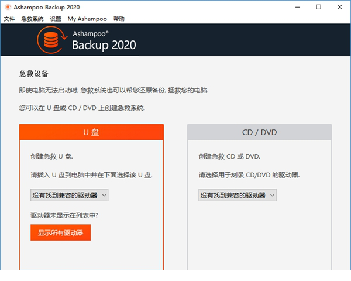351x281 pixels.
Task: Expand the CD/DVD drive dropdown
Action: coord(238,195)
